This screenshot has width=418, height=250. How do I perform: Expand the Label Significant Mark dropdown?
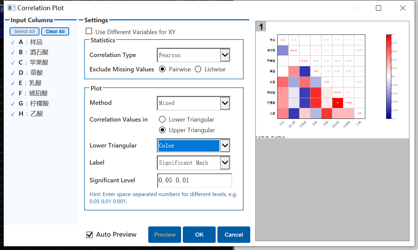(225, 163)
